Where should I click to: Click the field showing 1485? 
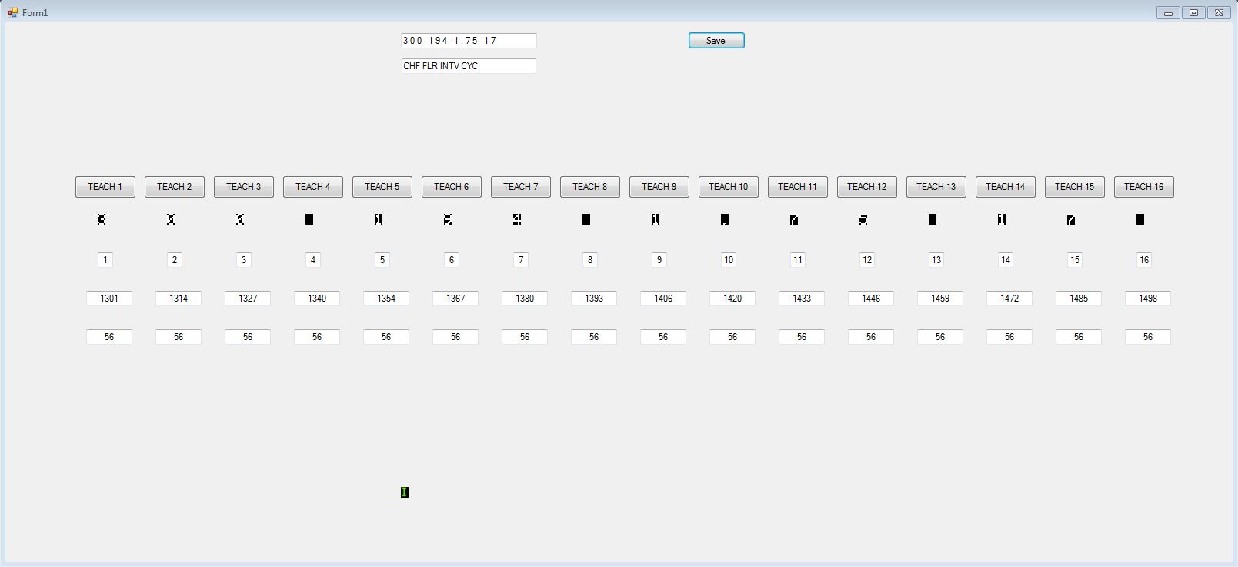pyautogui.click(x=1079, y=299)
